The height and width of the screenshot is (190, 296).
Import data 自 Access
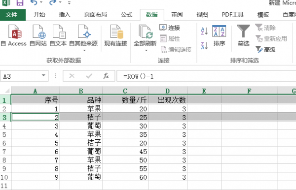tap(14, 35)
